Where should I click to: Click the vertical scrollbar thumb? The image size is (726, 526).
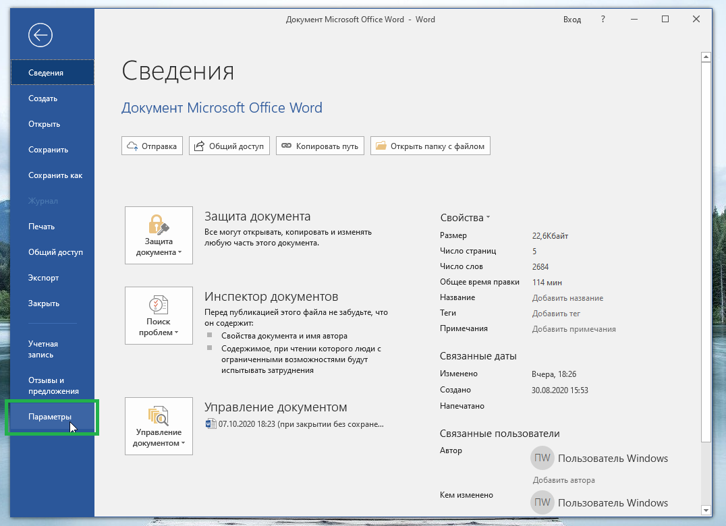[x=706, y=252]
